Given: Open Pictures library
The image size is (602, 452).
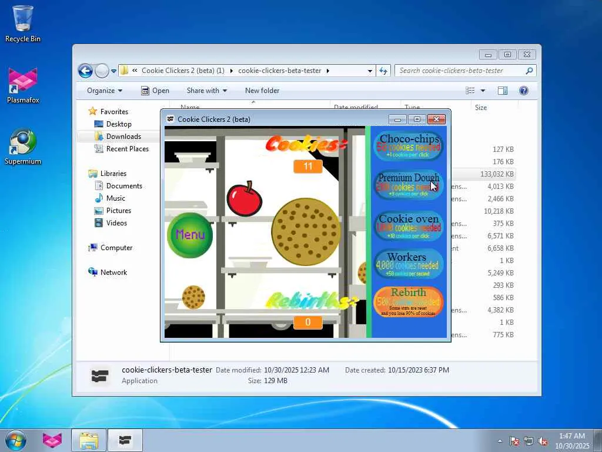Looking at the screenshot, I should click(x=119, y=211).
